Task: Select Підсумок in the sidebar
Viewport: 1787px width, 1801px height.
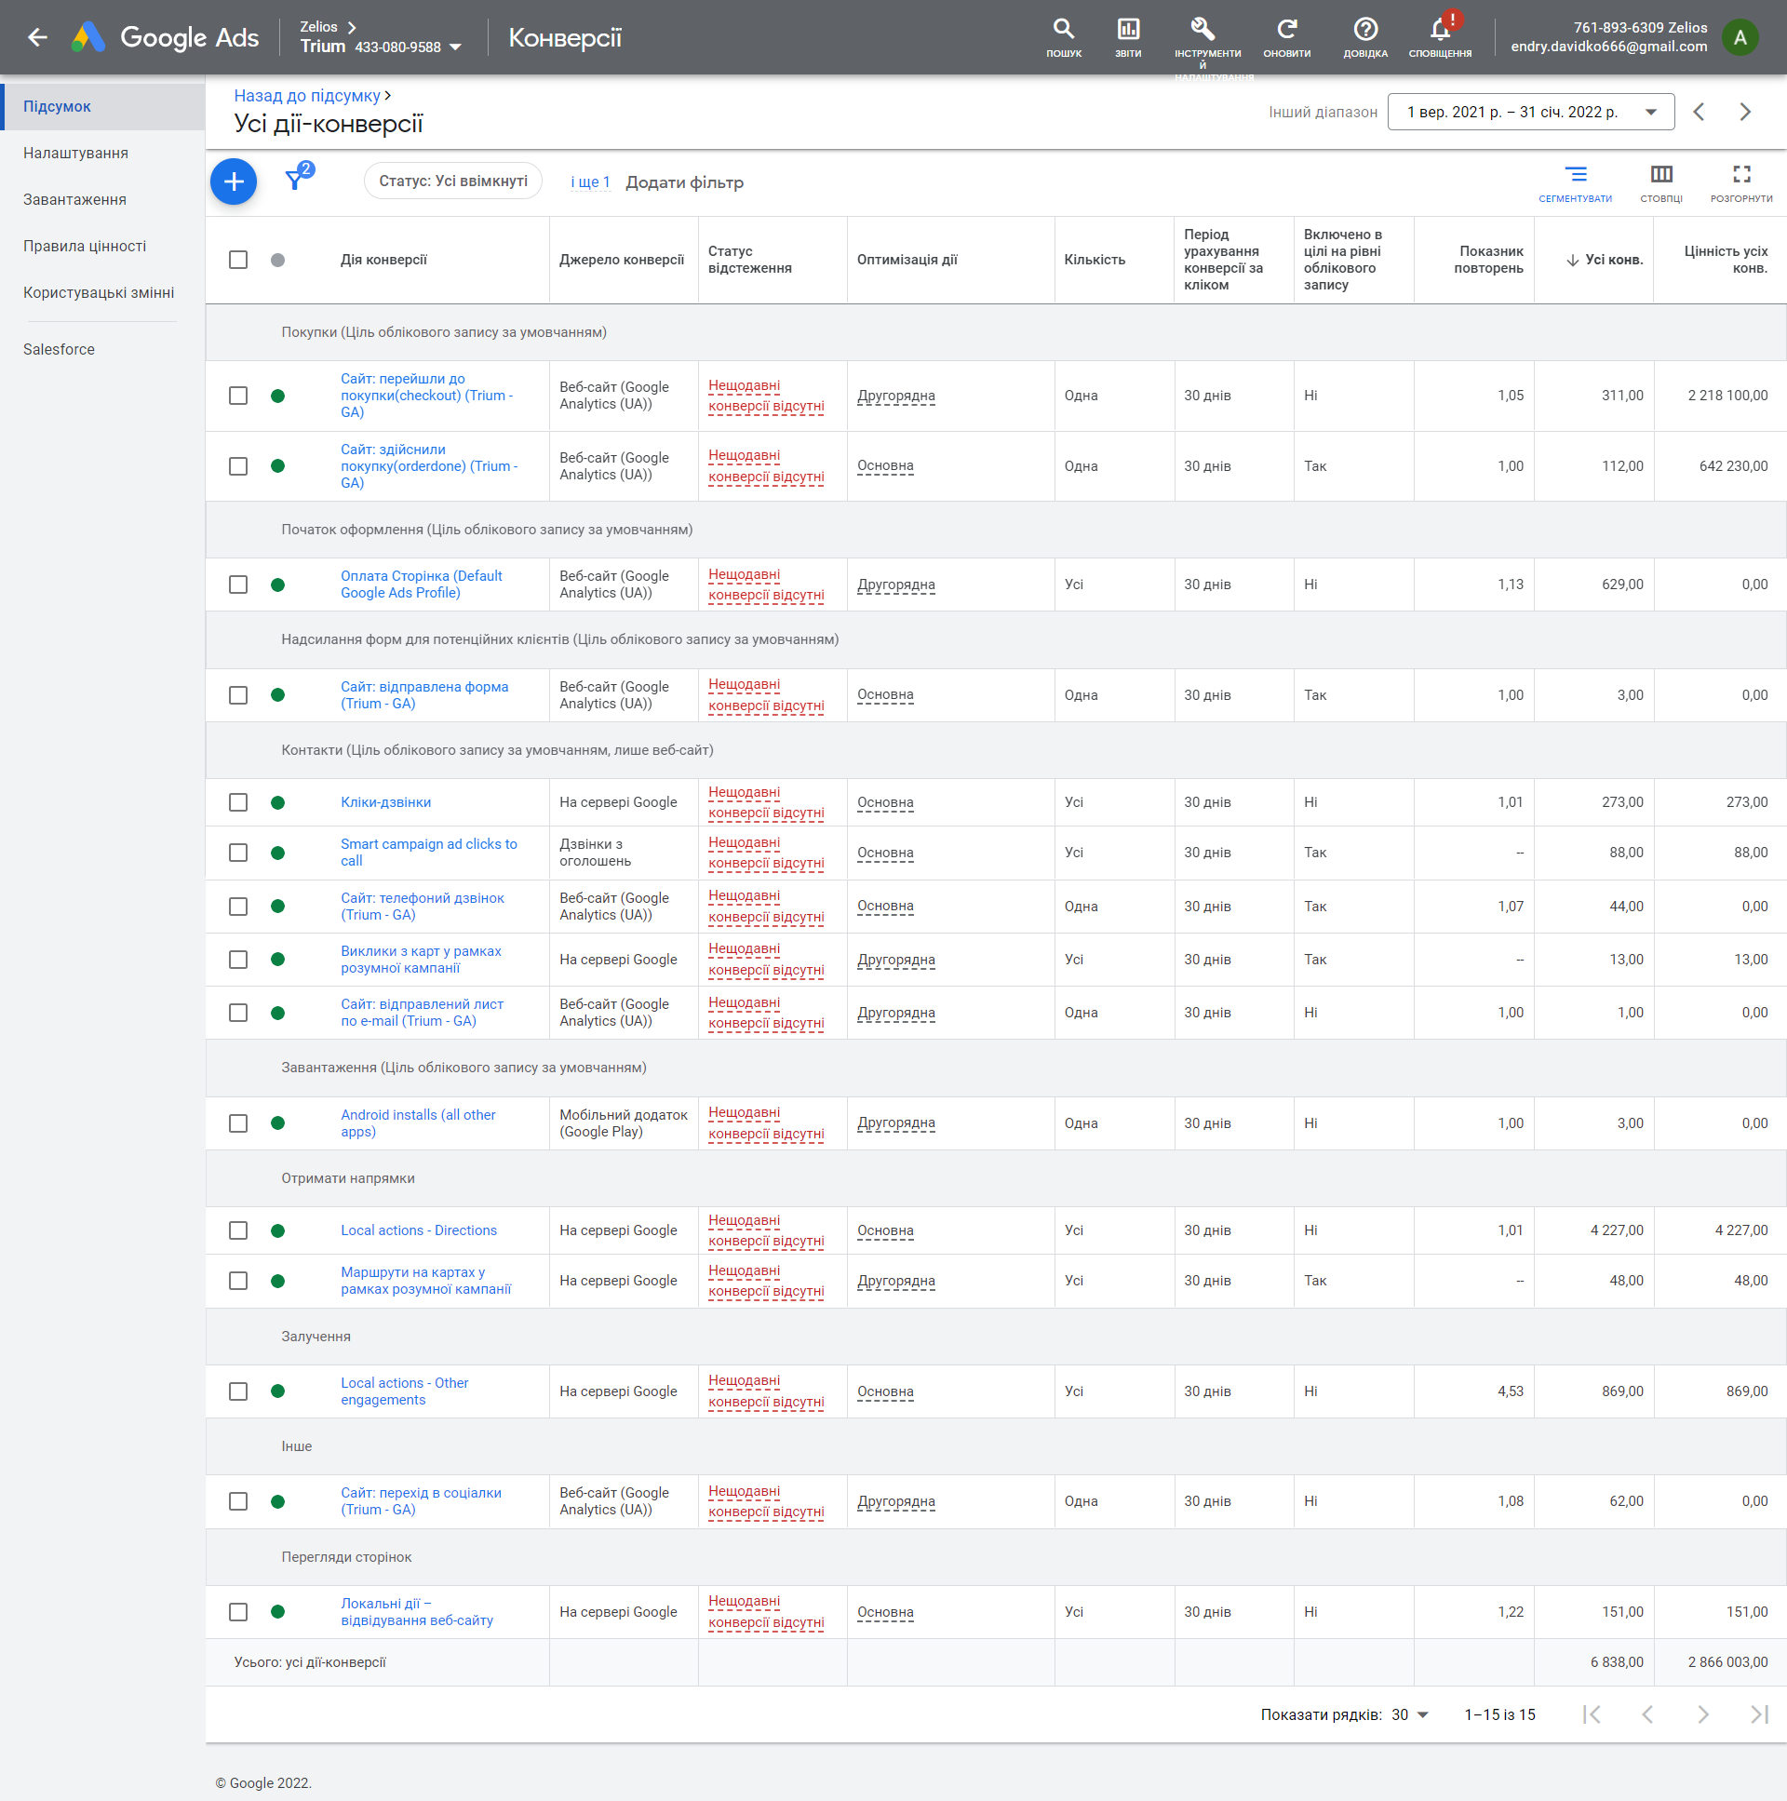Action: click(102, 106)
